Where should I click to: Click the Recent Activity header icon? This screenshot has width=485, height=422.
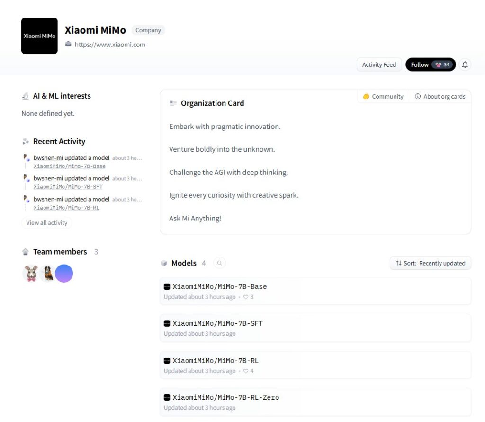point(26,141)
